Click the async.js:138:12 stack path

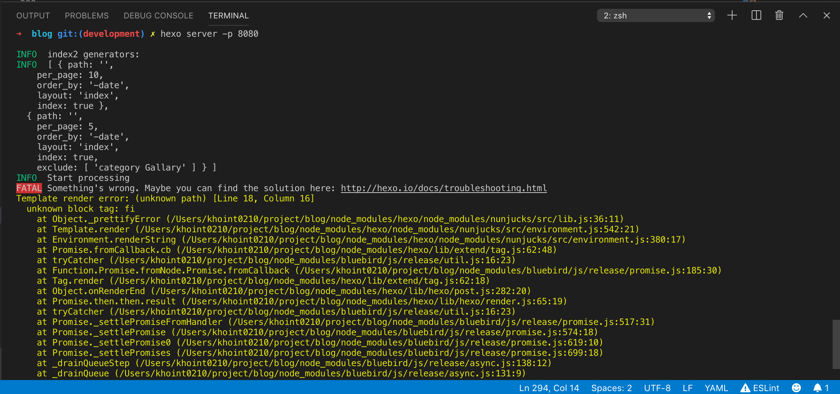(x=343, y=363)
